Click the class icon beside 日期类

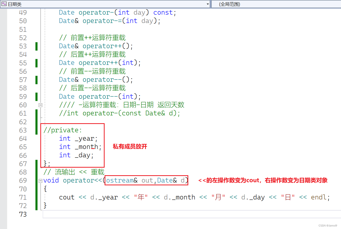click(4, 4)
